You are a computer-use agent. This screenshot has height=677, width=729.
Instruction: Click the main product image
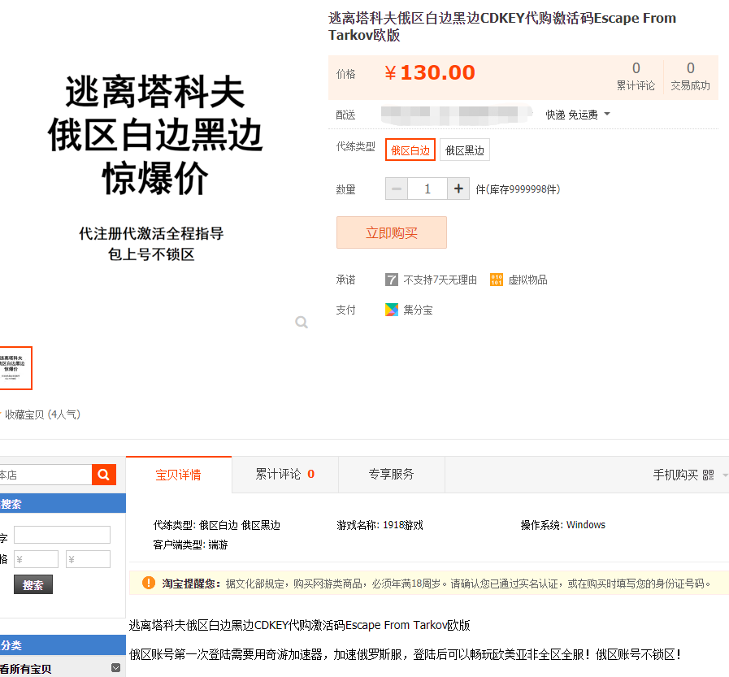(154, 167)
